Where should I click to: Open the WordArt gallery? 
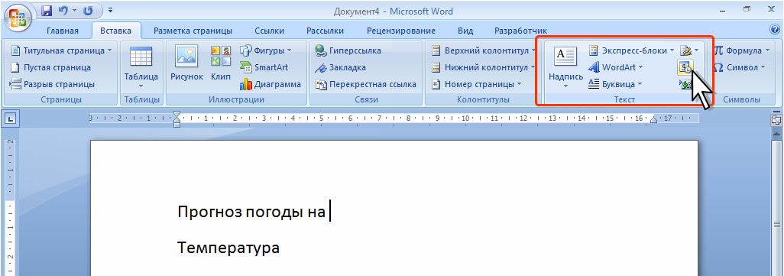pyautogui.click(x=615, y=67)
